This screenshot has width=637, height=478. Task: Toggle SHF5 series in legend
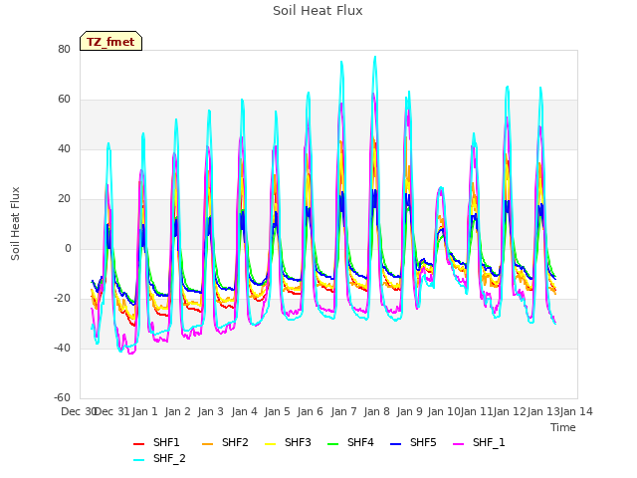tap(413, 442)
